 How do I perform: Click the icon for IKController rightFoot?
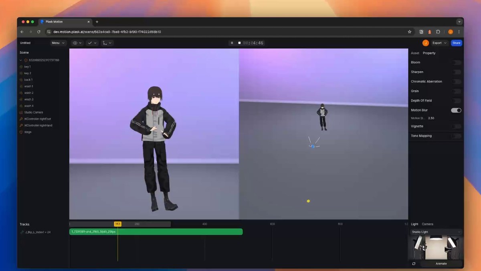pos(21,119)
